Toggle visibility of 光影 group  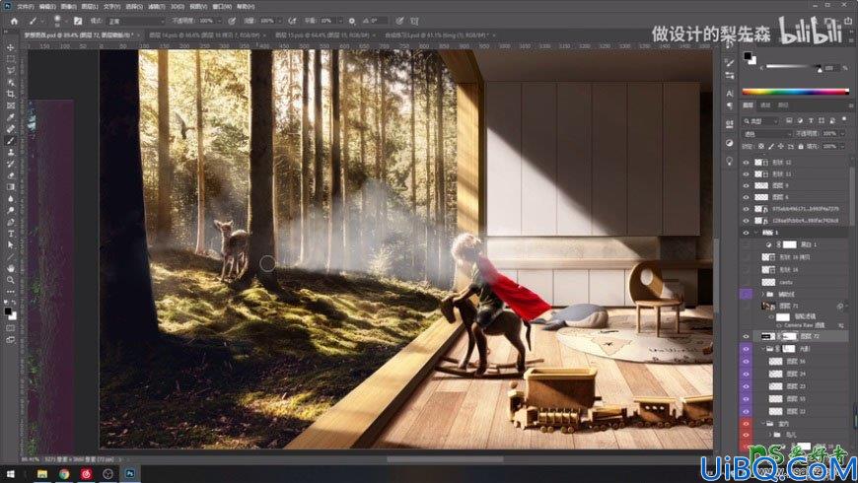click(x=746, y=348)
